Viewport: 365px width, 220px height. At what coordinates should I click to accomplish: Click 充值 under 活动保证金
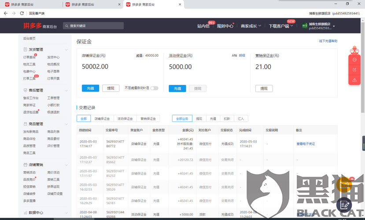(177, 88)
